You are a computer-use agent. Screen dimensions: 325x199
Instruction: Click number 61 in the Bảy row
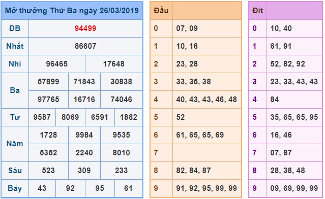129,188
